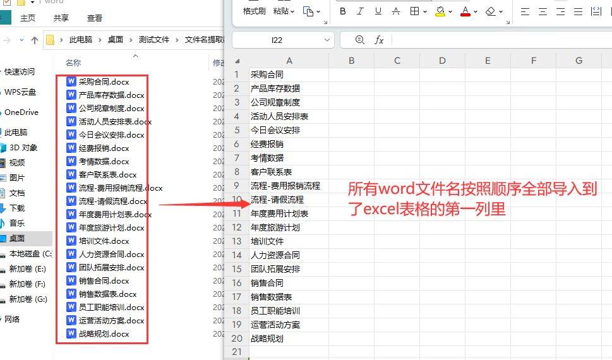Click the 格式刷 format painter button
This screenshot has width=612, height=360.
pyautogui.click(x=254, y=11)
